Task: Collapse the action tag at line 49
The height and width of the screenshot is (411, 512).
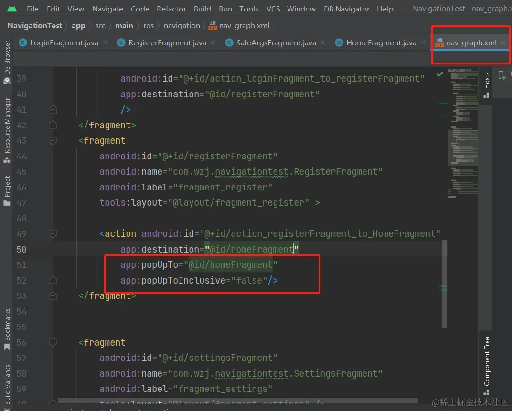Action: tap(53, 234)
